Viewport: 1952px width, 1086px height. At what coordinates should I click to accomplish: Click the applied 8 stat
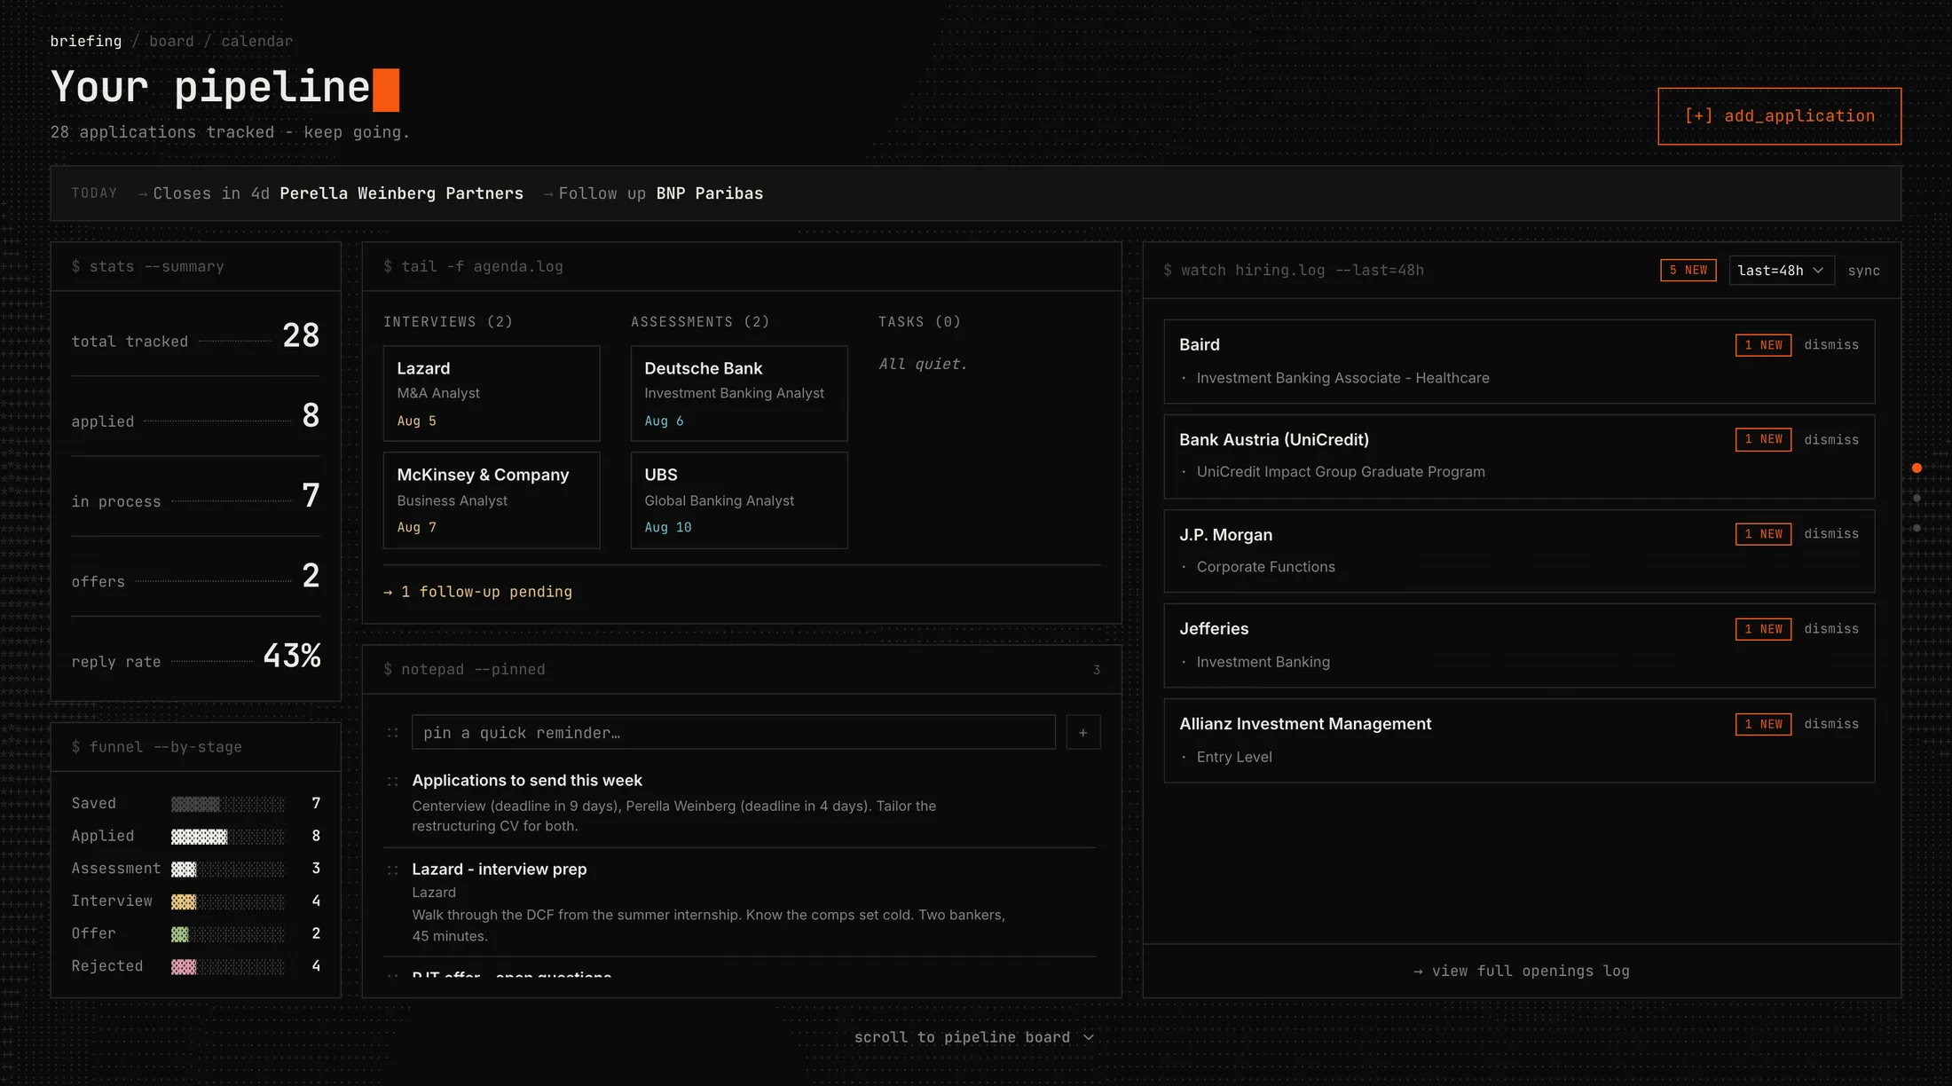coord(195,416)
